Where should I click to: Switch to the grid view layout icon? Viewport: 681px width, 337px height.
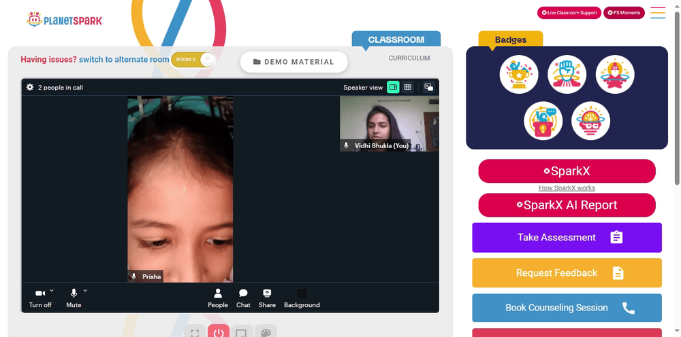click(x=407, y=87)
